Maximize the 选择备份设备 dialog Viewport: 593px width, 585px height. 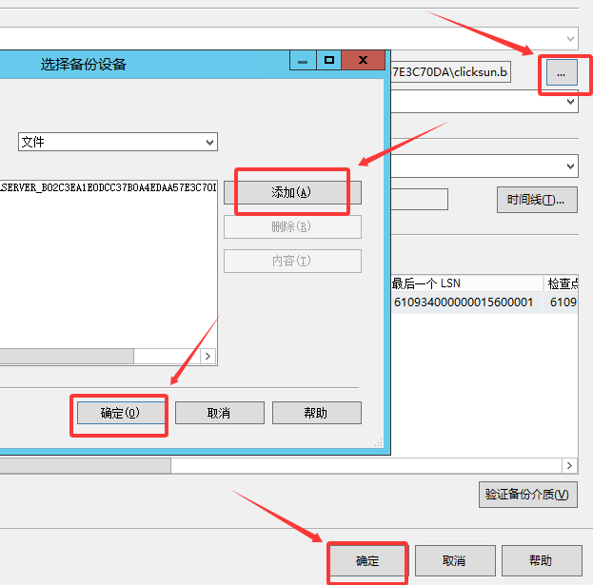click(x=329, y=62)
